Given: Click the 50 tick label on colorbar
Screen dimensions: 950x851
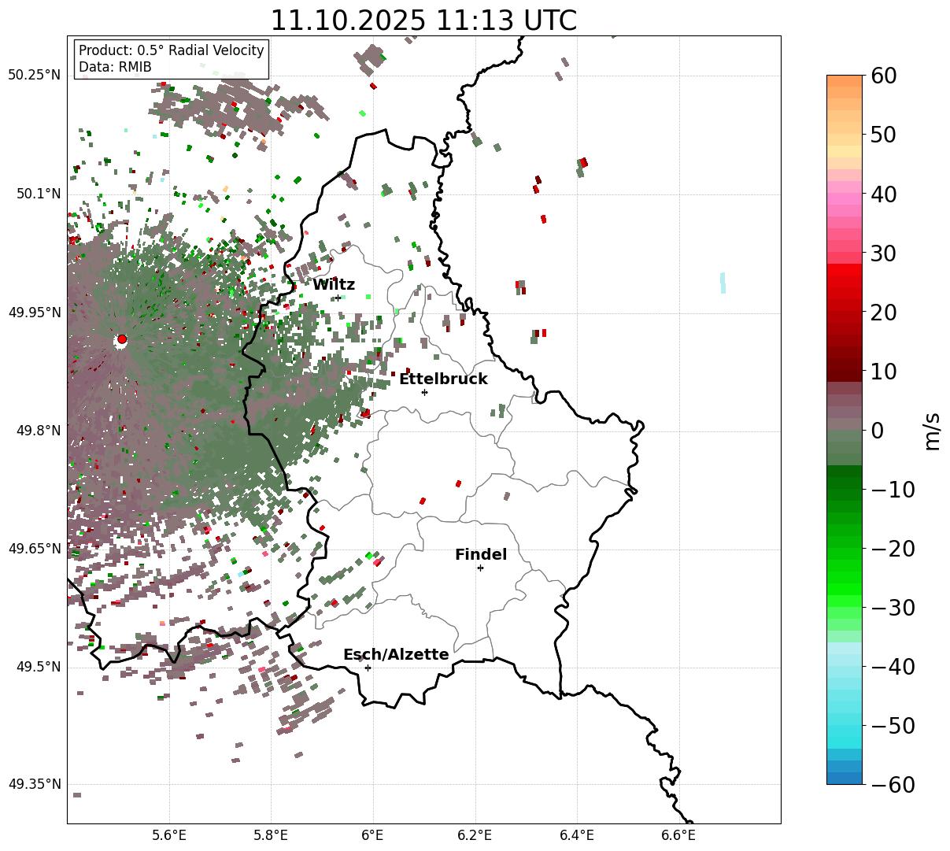Looking at the screenshot, I should point(885,135).
